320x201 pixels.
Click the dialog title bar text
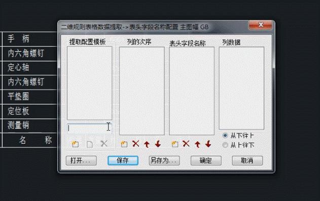pyautogui.click(x=135, y=27)
